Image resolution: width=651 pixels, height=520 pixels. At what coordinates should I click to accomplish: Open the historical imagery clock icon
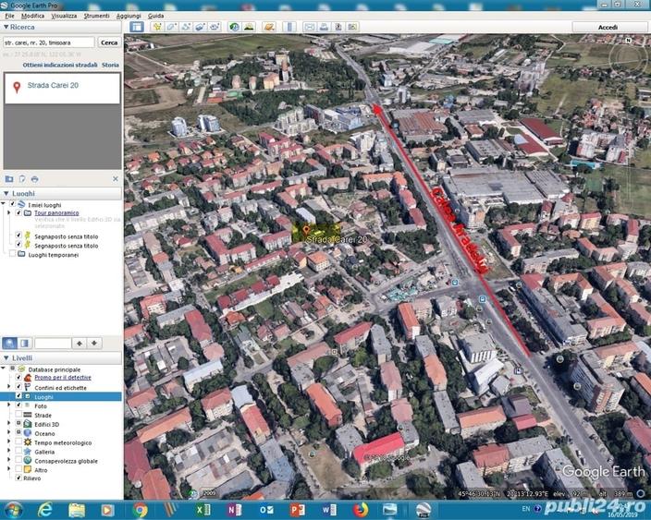coord(234,27)
